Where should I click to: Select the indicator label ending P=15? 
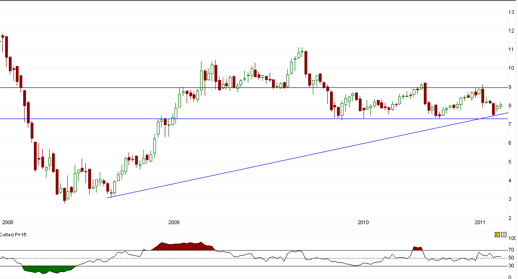click(x=13, y=235)
